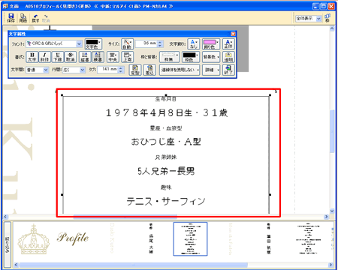Viewport: 338px width, 270px height.
Task: Click the 枠 frame icon at top right
Action: click(327, 18)
